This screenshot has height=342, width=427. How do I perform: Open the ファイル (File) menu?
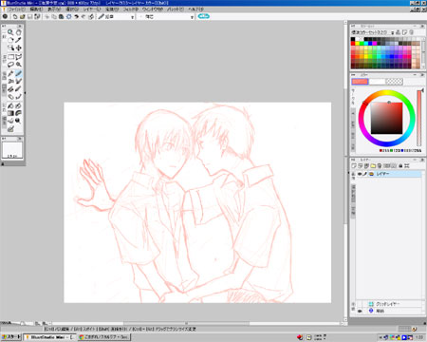pyautogui.click(x=16, y=9)
